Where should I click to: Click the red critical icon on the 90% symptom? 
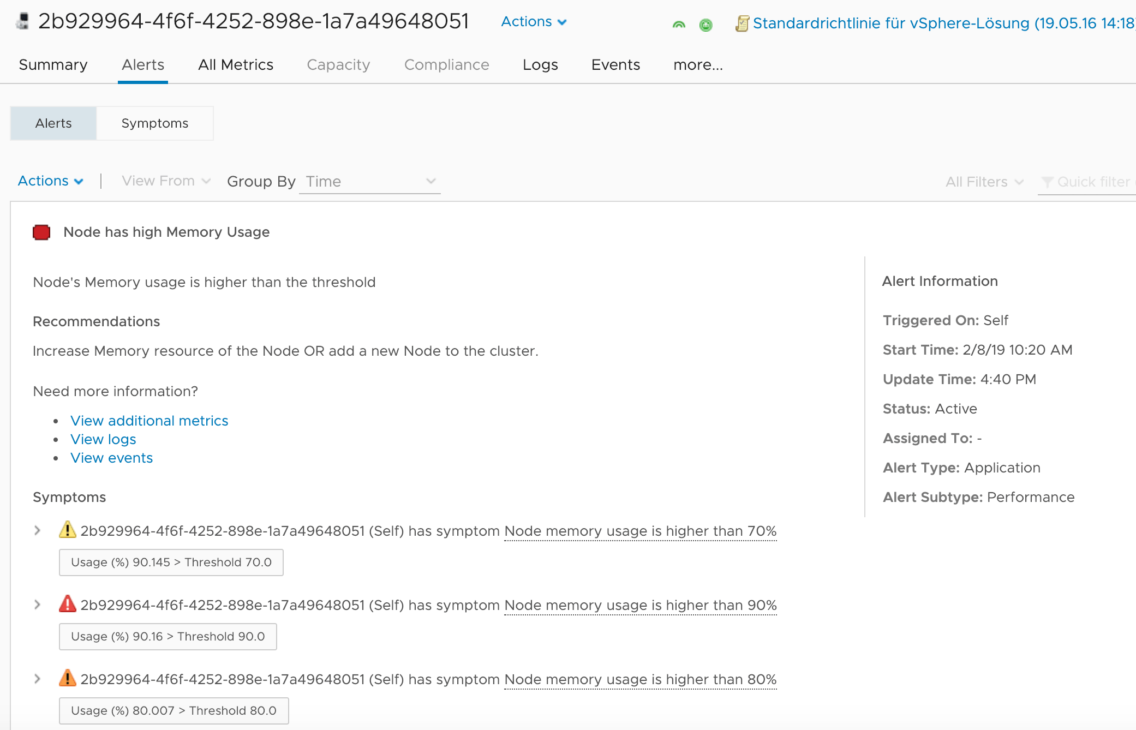pyautogui.click(x=67, y=604)
